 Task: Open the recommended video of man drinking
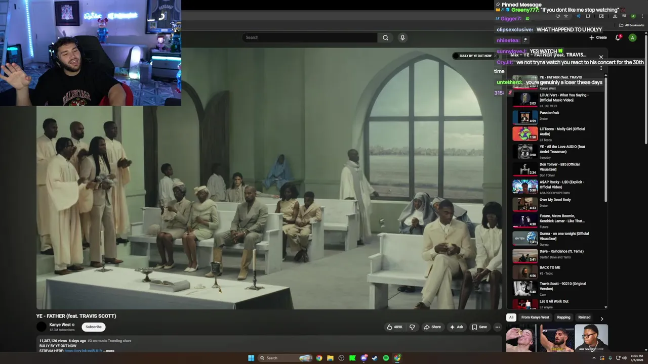522,338
